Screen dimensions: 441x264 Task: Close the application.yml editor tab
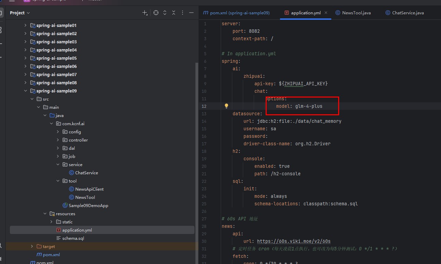click(x=326, y=13)
